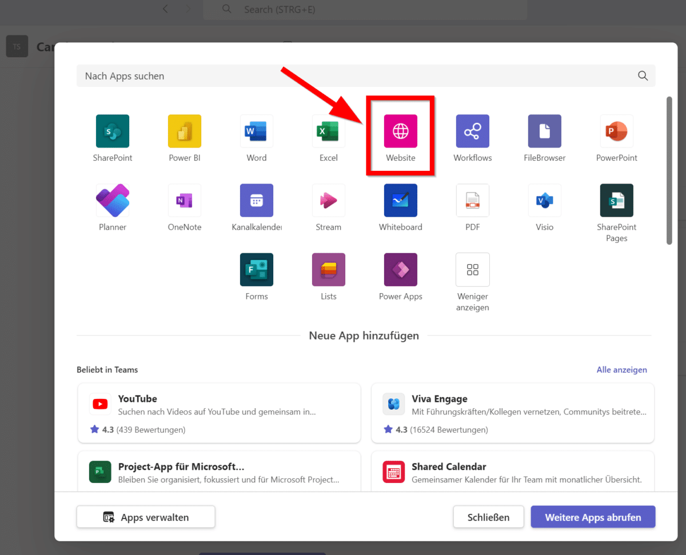
Task: Open the SharePoint app icon
Action: click(113, 131)
